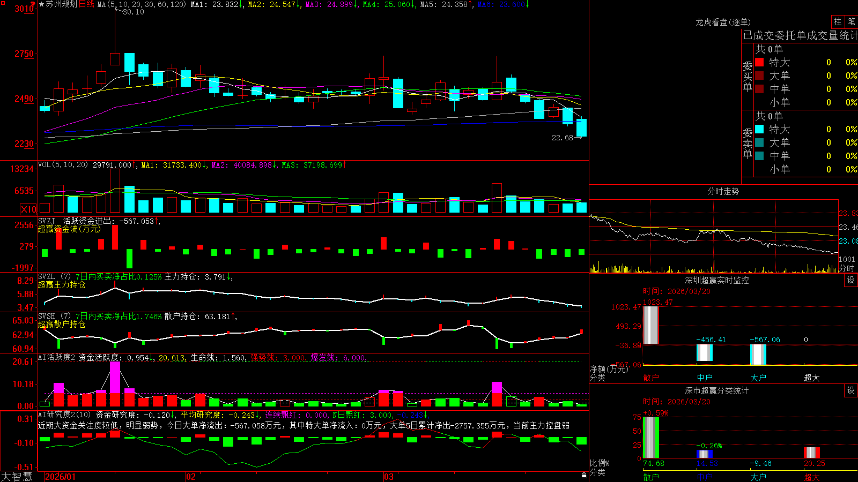
Task: Select the 龙虎看盘(逐单) panel title
Action: coord(723,22)
